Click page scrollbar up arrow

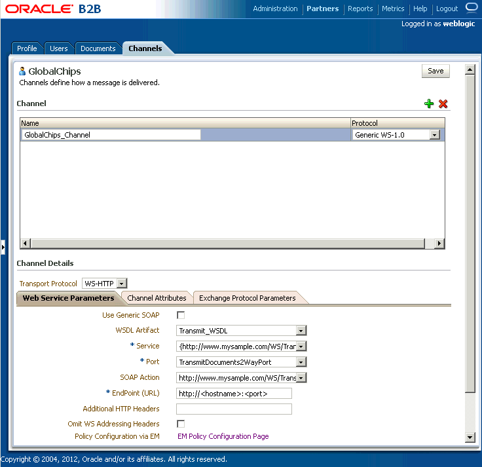tap(470, 70)
